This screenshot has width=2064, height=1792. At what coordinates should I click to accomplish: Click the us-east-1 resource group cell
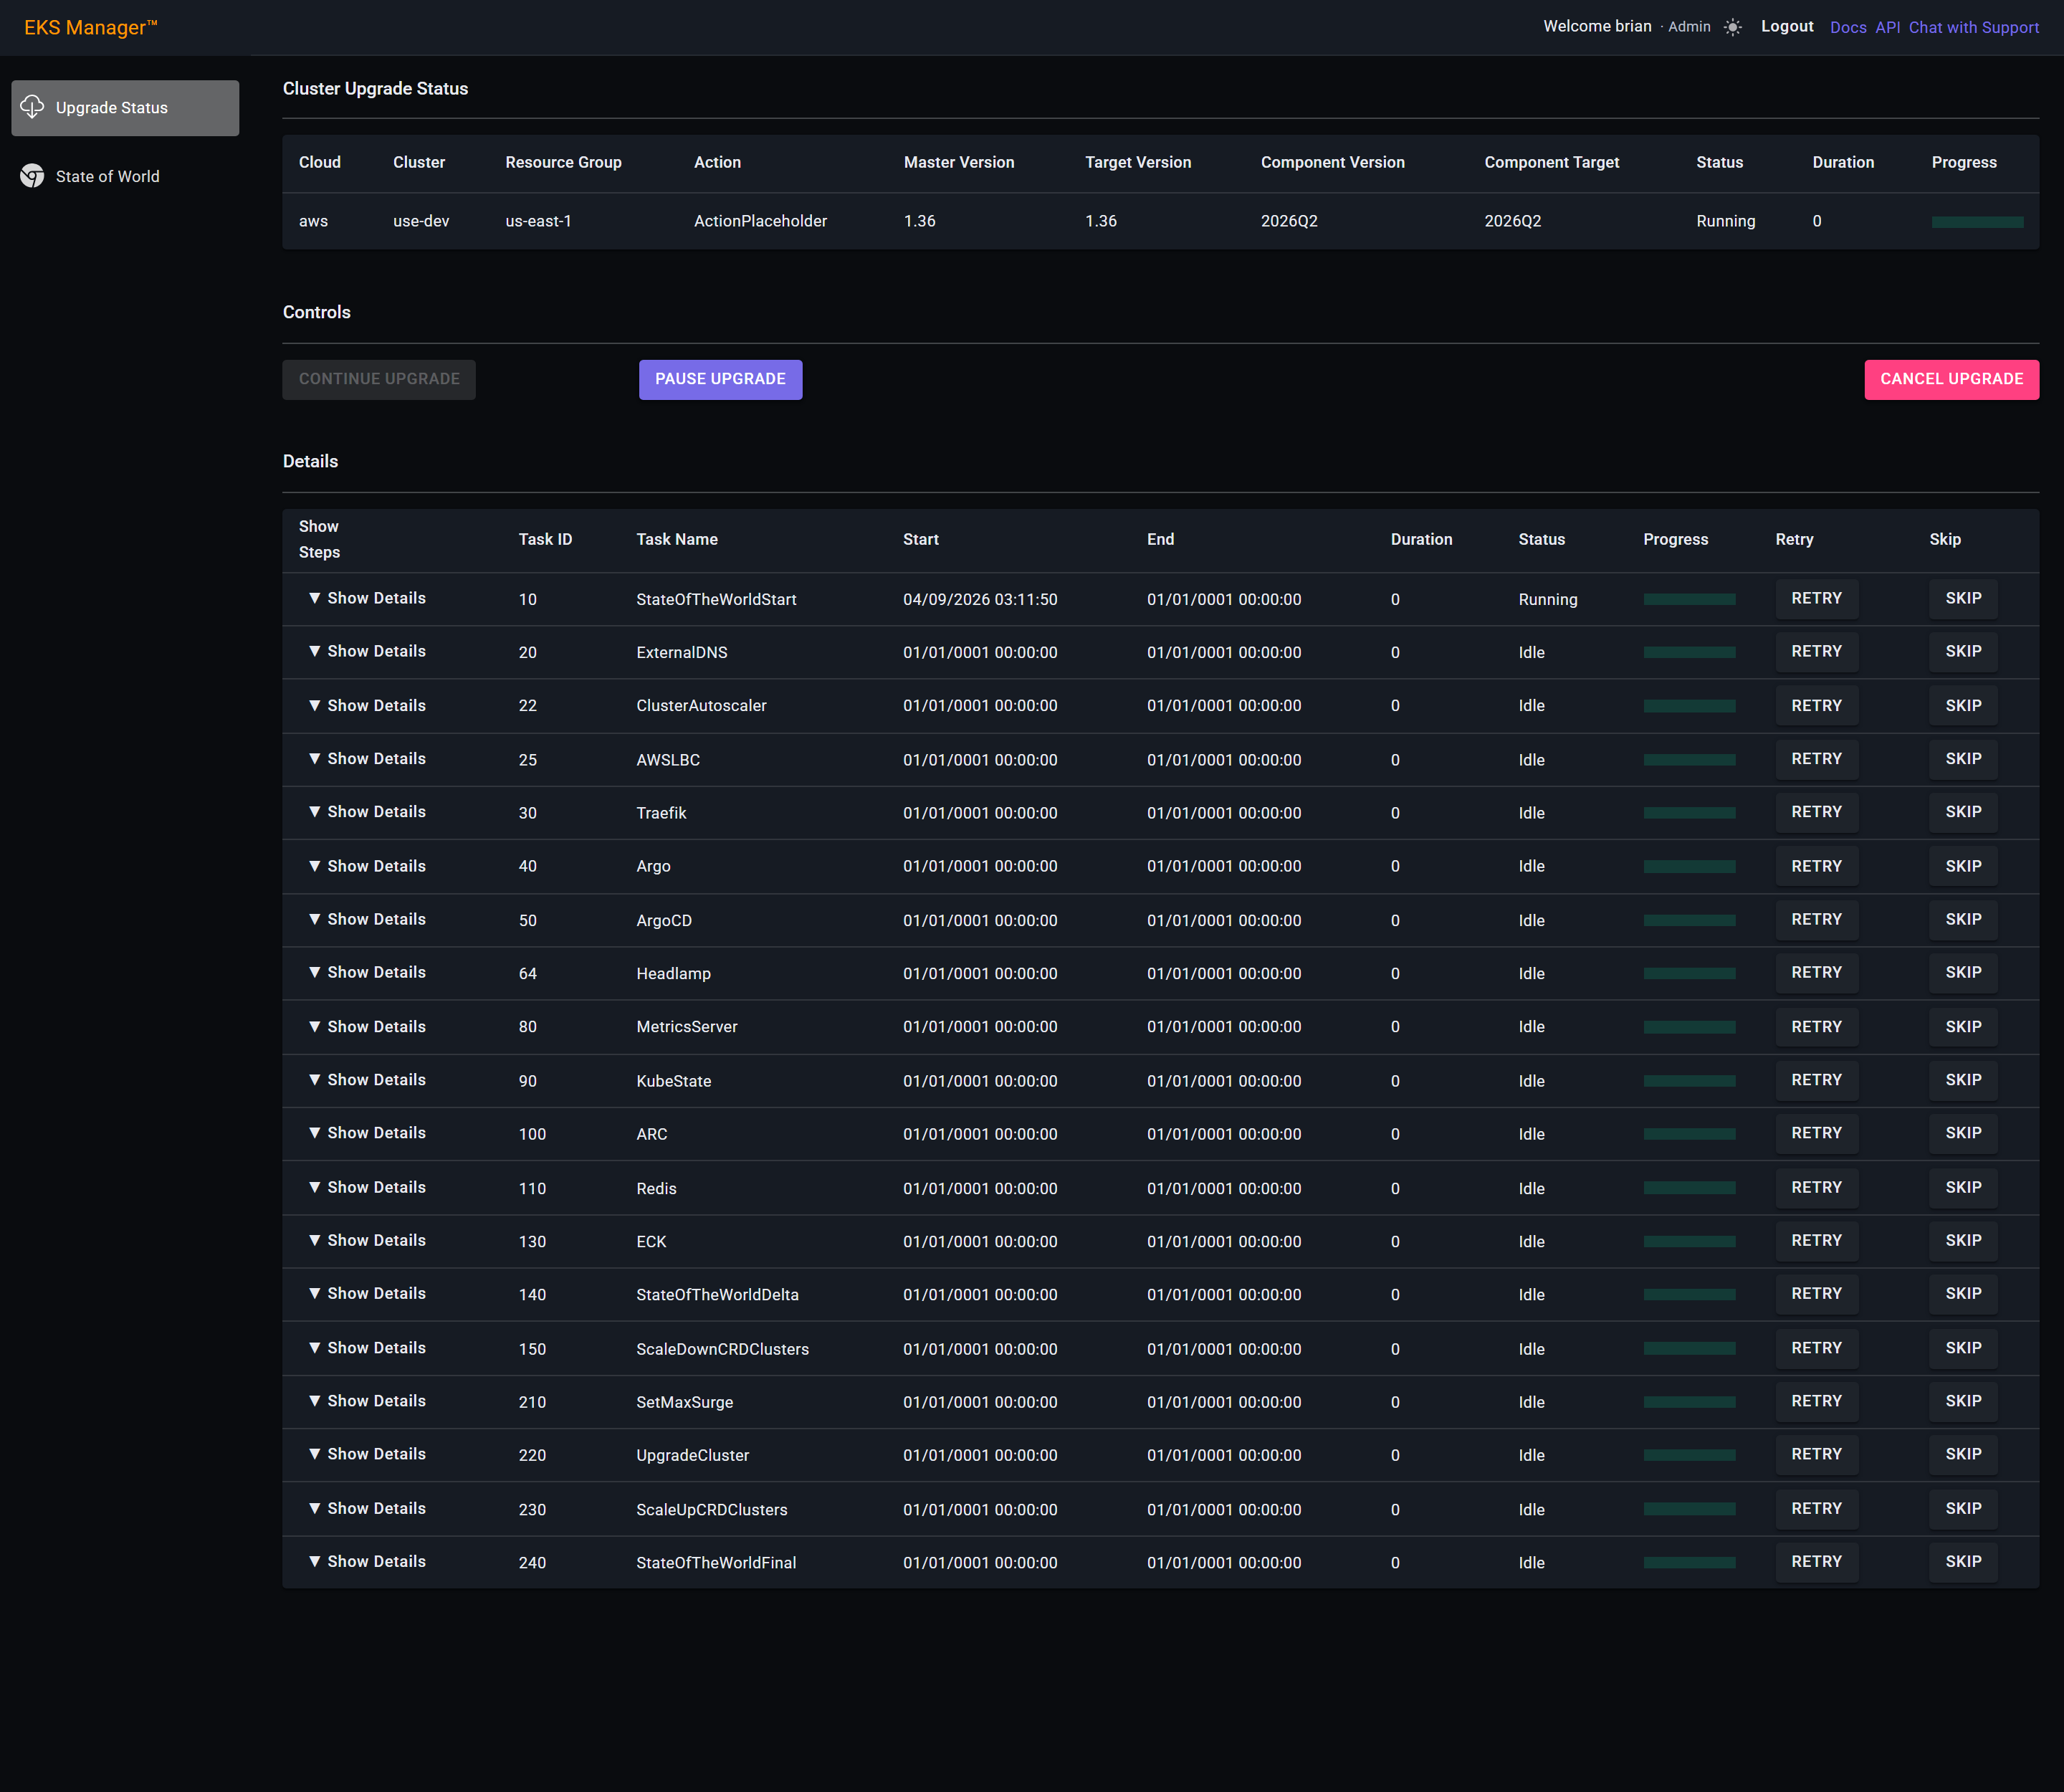538,221
